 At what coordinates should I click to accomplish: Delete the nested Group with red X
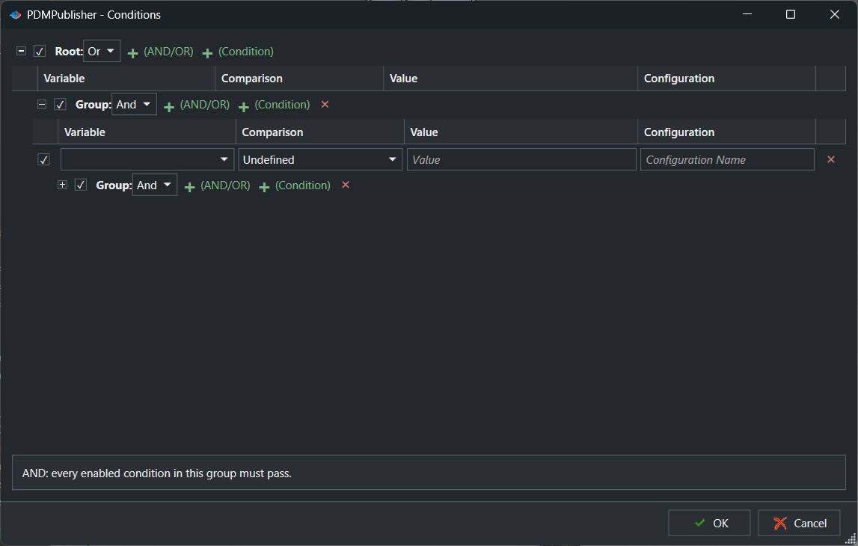(346, 185)
